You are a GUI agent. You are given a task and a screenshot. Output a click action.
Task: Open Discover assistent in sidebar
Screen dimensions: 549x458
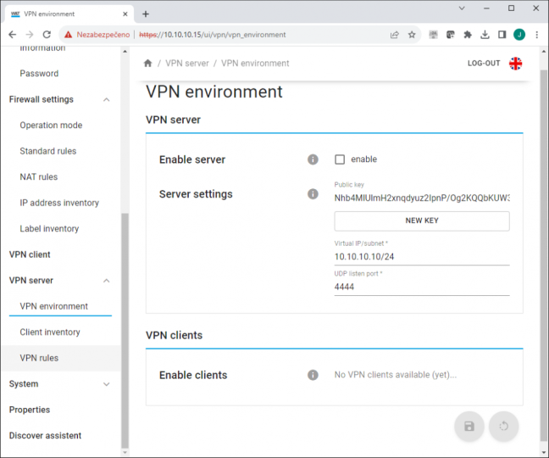point(45,436)
